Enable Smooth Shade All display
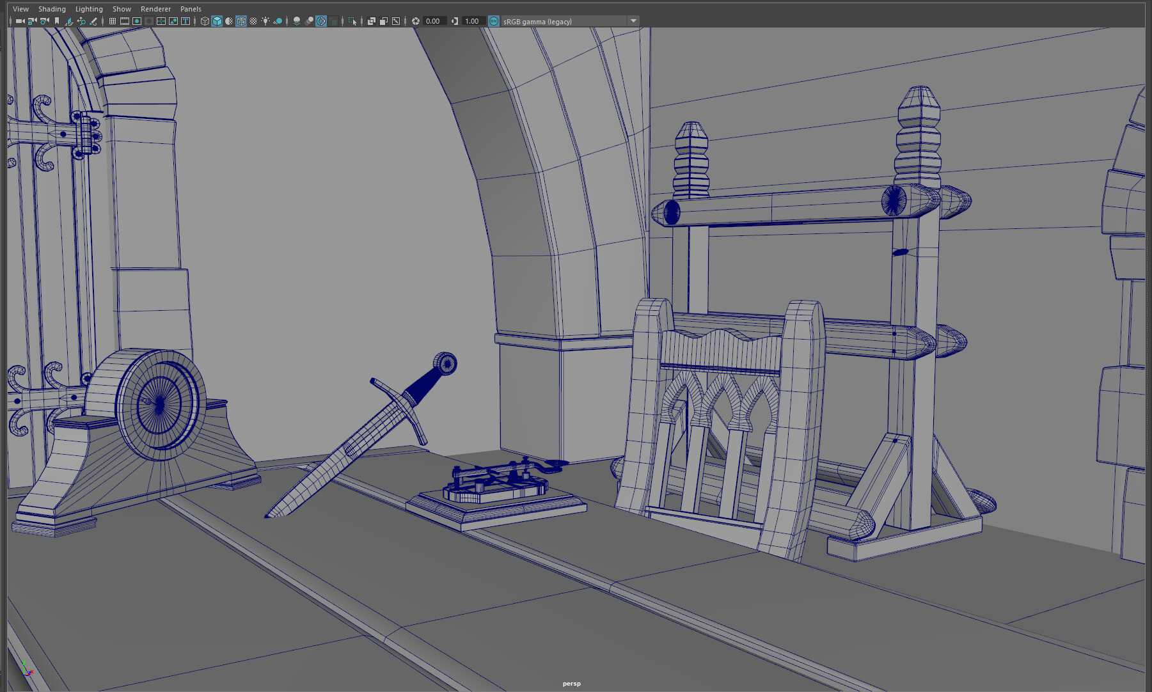This screenshot has height=692, width=1152. (x=216, y=21)
